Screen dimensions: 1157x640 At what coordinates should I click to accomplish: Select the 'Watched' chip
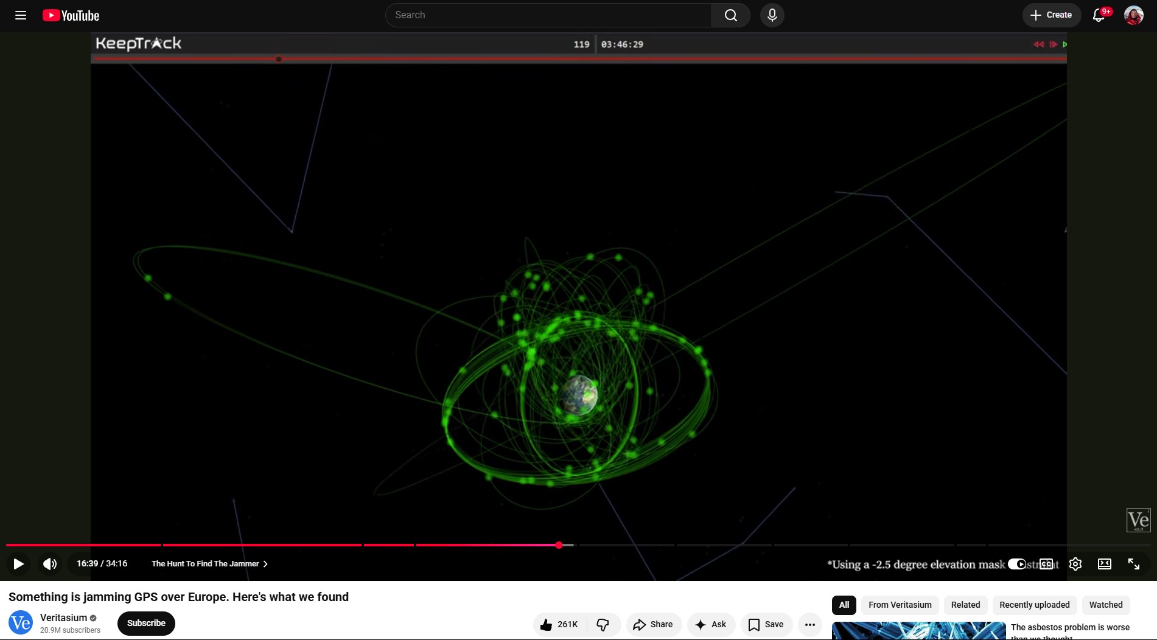pos(1106,605)
